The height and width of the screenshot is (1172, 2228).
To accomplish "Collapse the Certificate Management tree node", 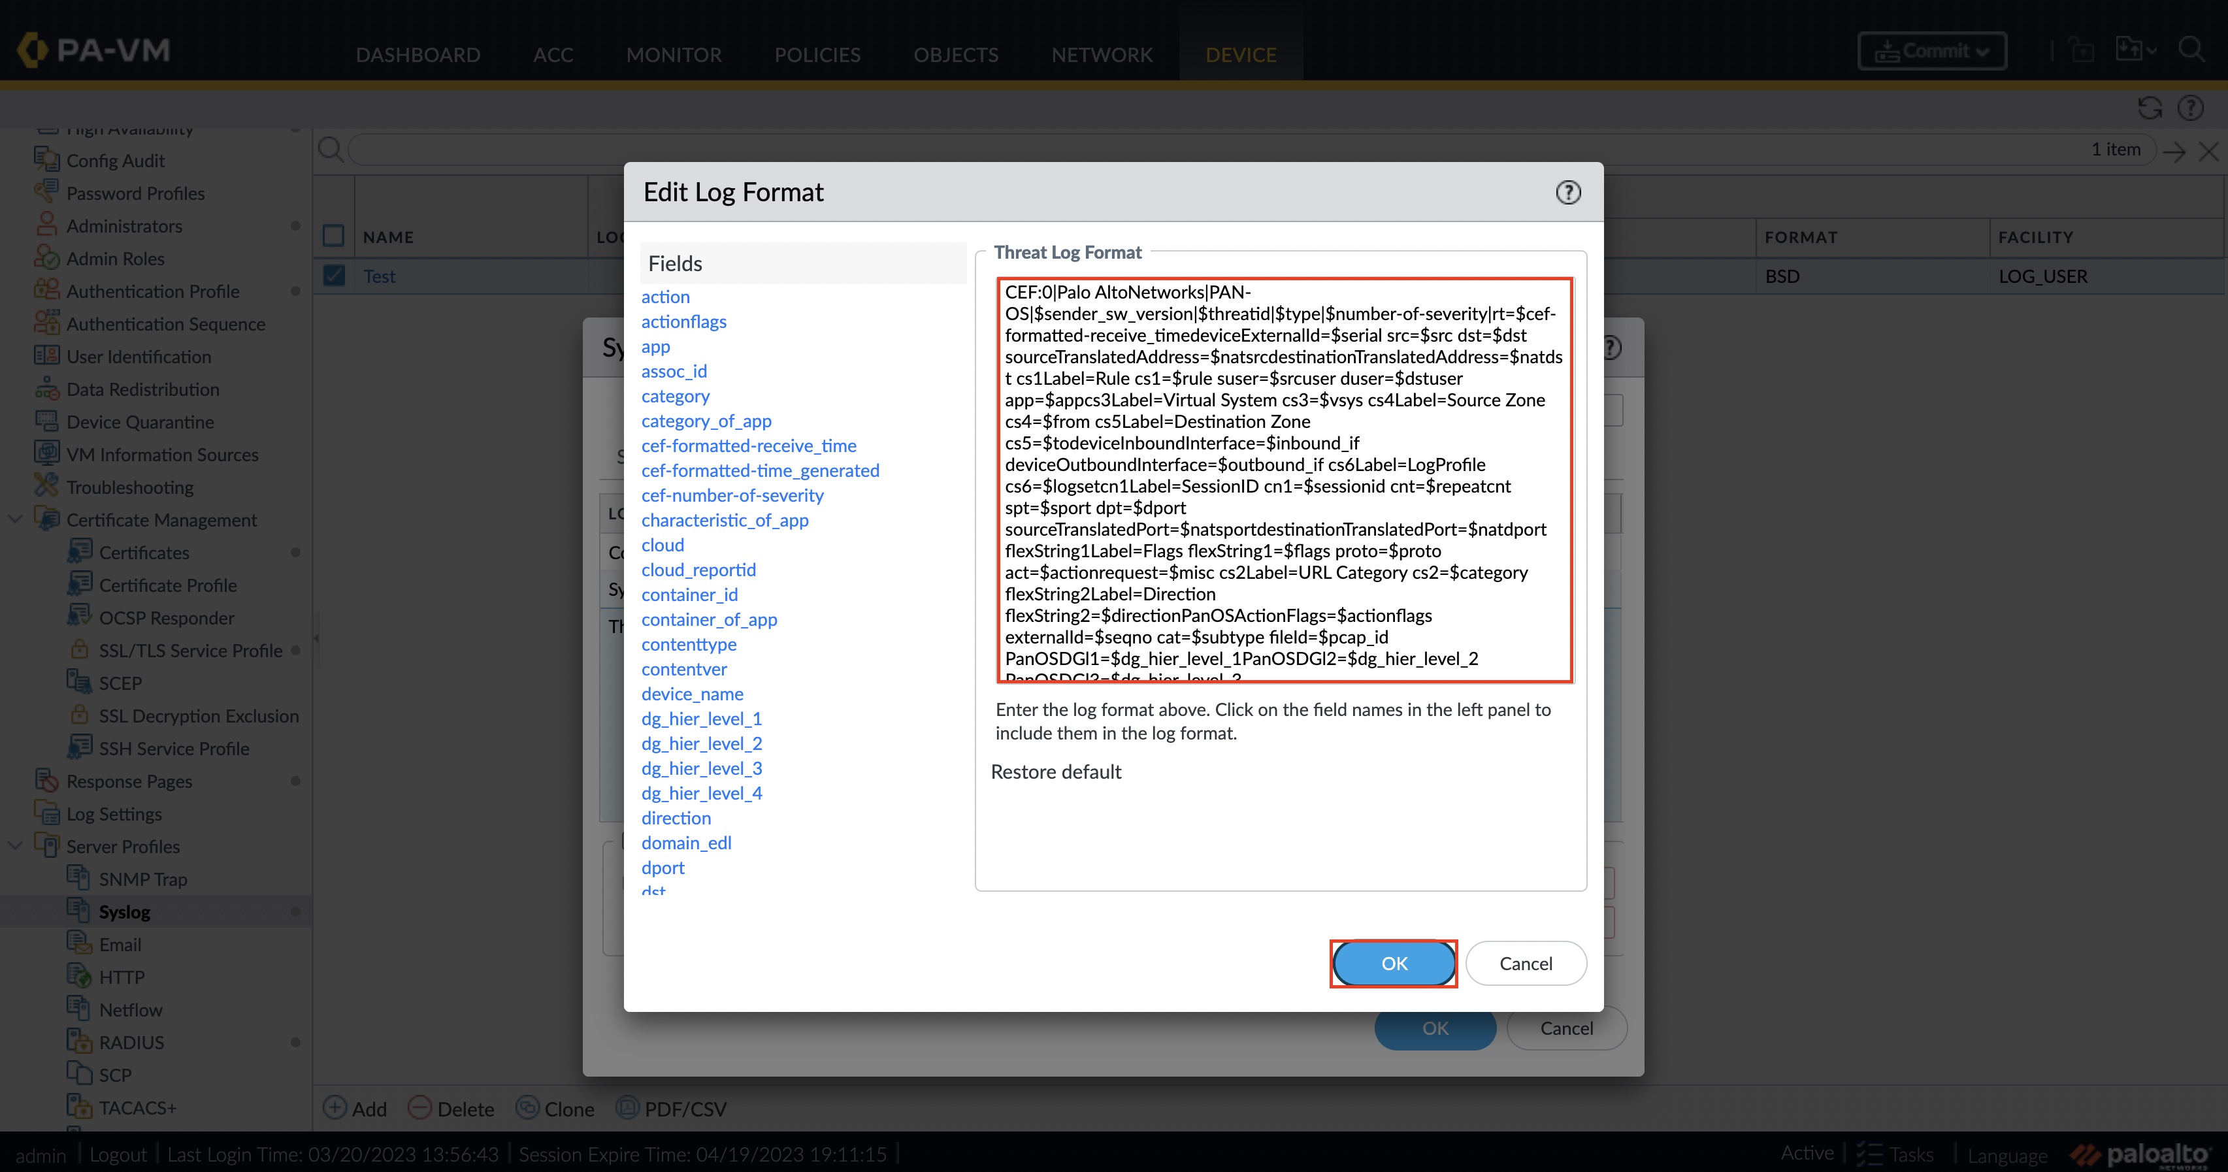I will (15, 520).
